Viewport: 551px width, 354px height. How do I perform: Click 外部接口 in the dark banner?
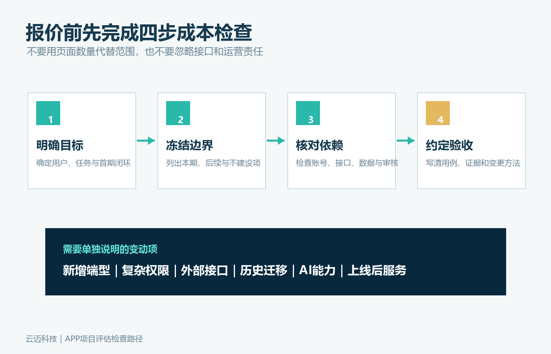tap(205, 270)
